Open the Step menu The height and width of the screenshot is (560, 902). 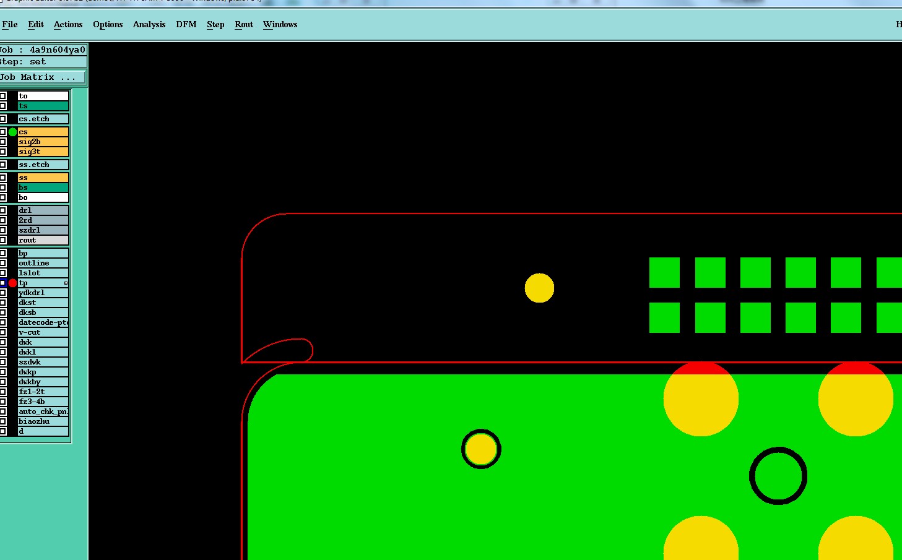click(215, 24)
